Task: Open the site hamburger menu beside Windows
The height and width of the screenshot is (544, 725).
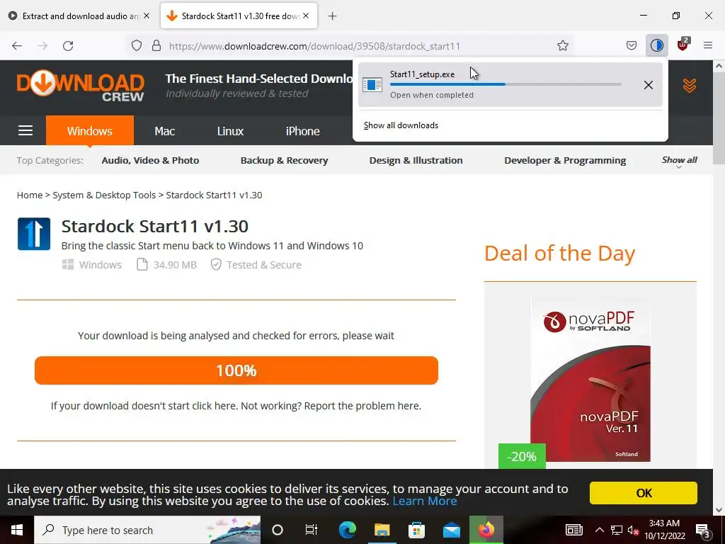Action: (x=25, y=131)
